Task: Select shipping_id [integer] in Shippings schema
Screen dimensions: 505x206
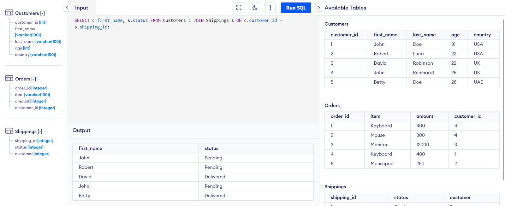Action: tap(34, 141)
